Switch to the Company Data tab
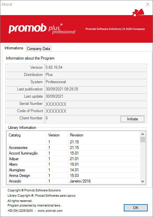The height and width of the screenshot is (217, 153). pyautogui.click(x=38, y=49)
